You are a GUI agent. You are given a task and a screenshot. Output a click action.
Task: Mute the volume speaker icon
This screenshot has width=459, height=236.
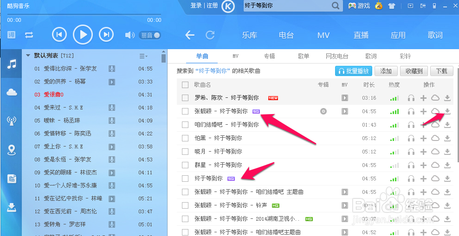[x=129, y=35]
